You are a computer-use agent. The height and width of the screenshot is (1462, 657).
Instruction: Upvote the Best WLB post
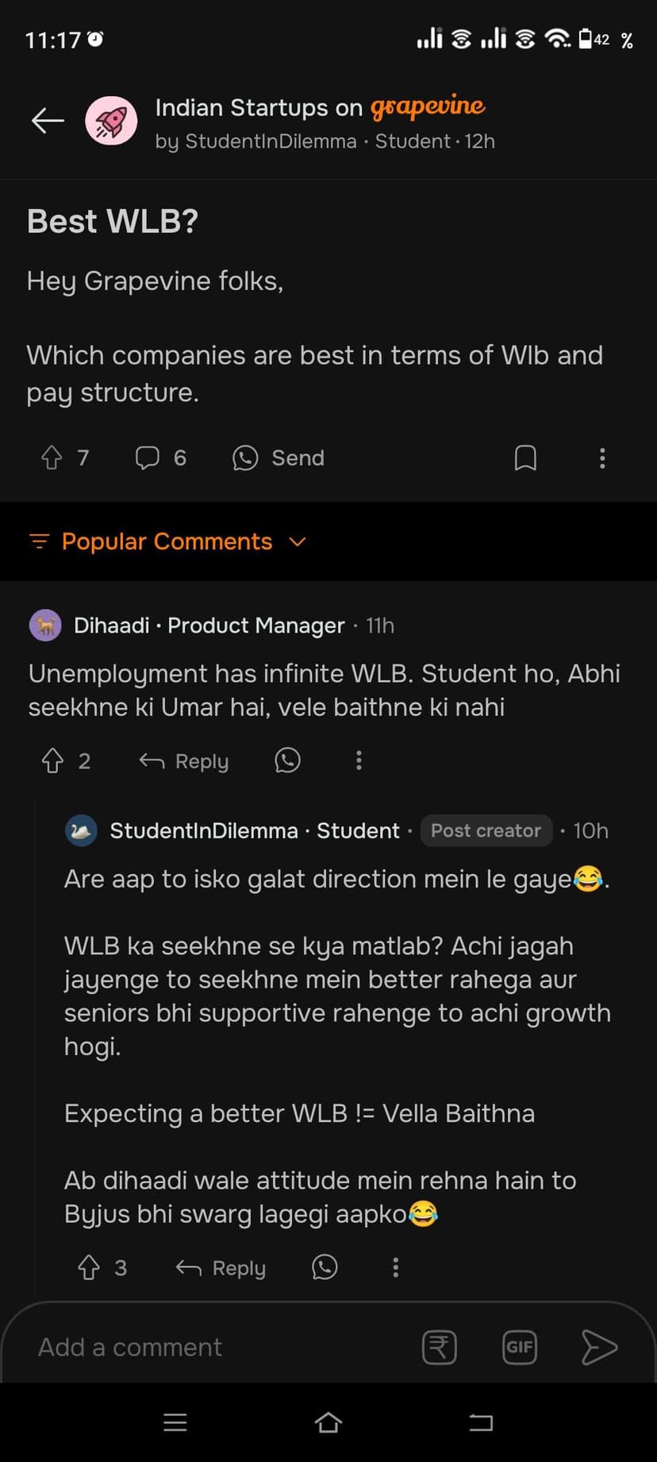coord(52,458)
